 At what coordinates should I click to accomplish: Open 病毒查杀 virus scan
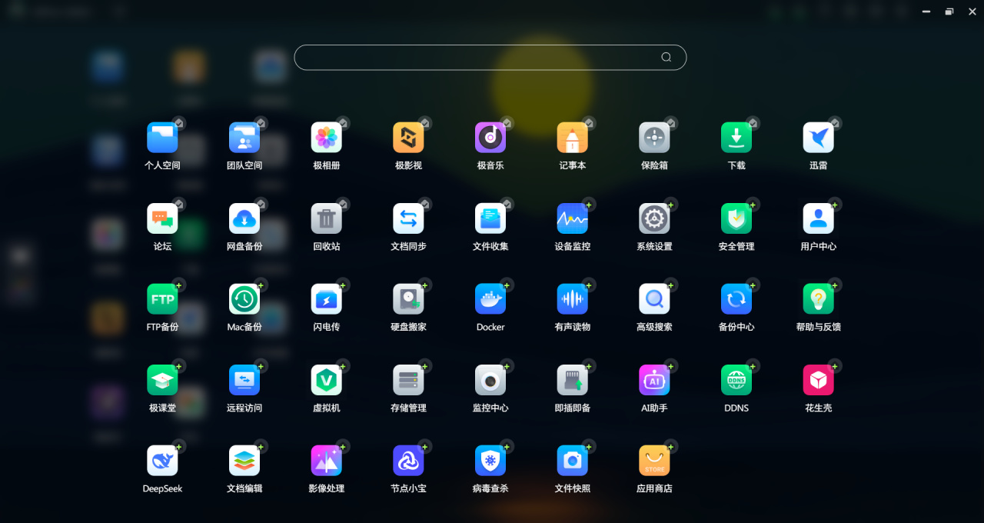pyautogui.click(x=490, y=461)
